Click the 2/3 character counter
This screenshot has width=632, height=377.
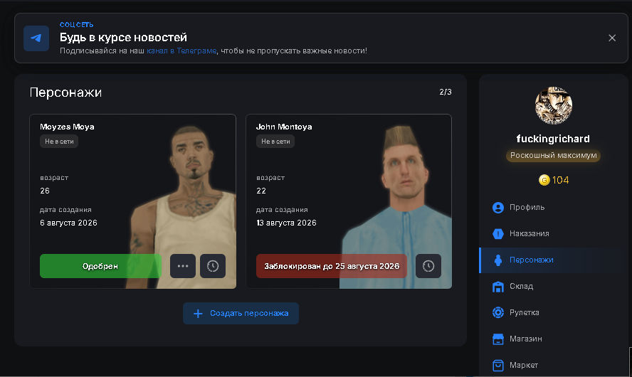[446, 92]
